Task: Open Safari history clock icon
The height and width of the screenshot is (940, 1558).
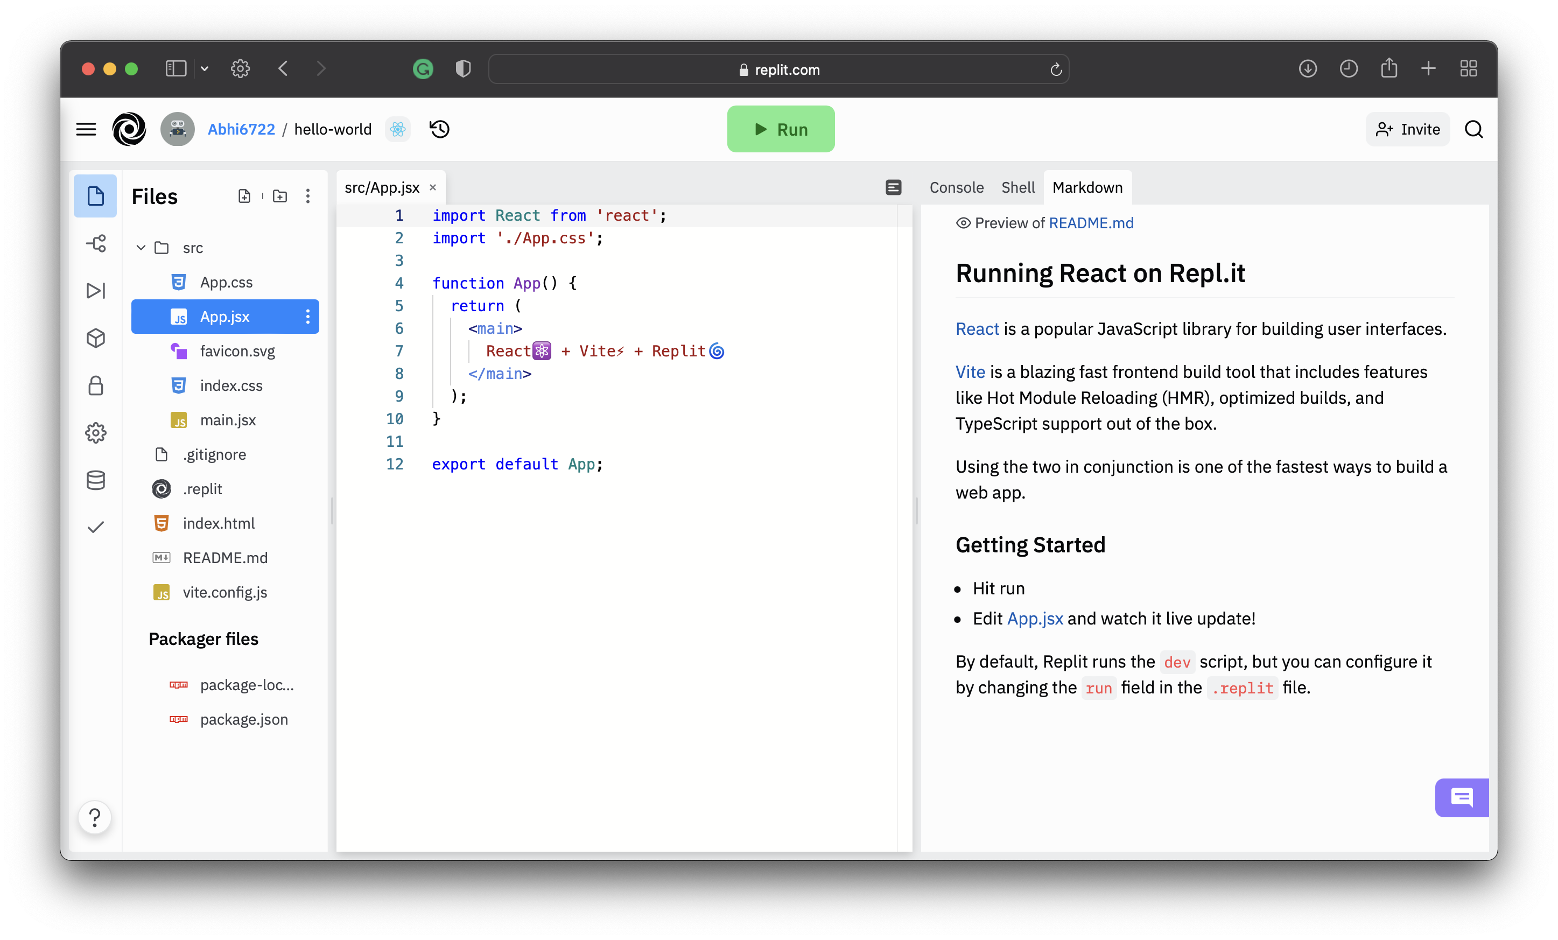Action: (x=1349, y=68)
